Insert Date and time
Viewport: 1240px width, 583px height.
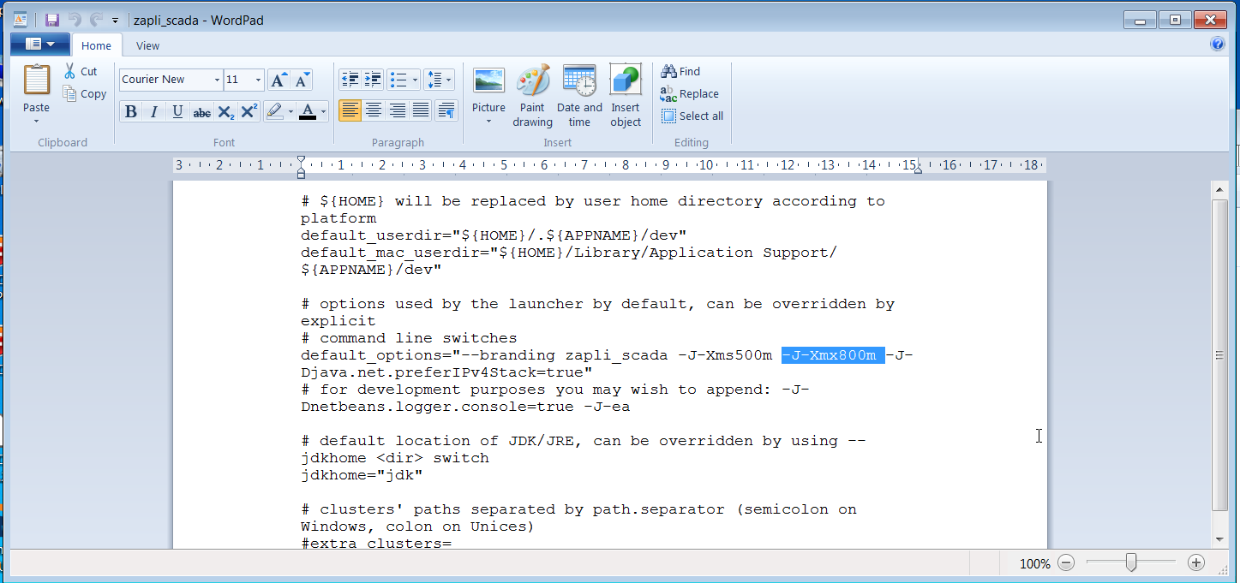tap(579, 96)
